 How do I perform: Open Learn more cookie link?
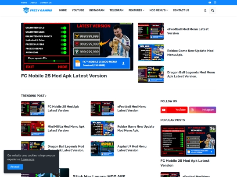coord(28,160)
